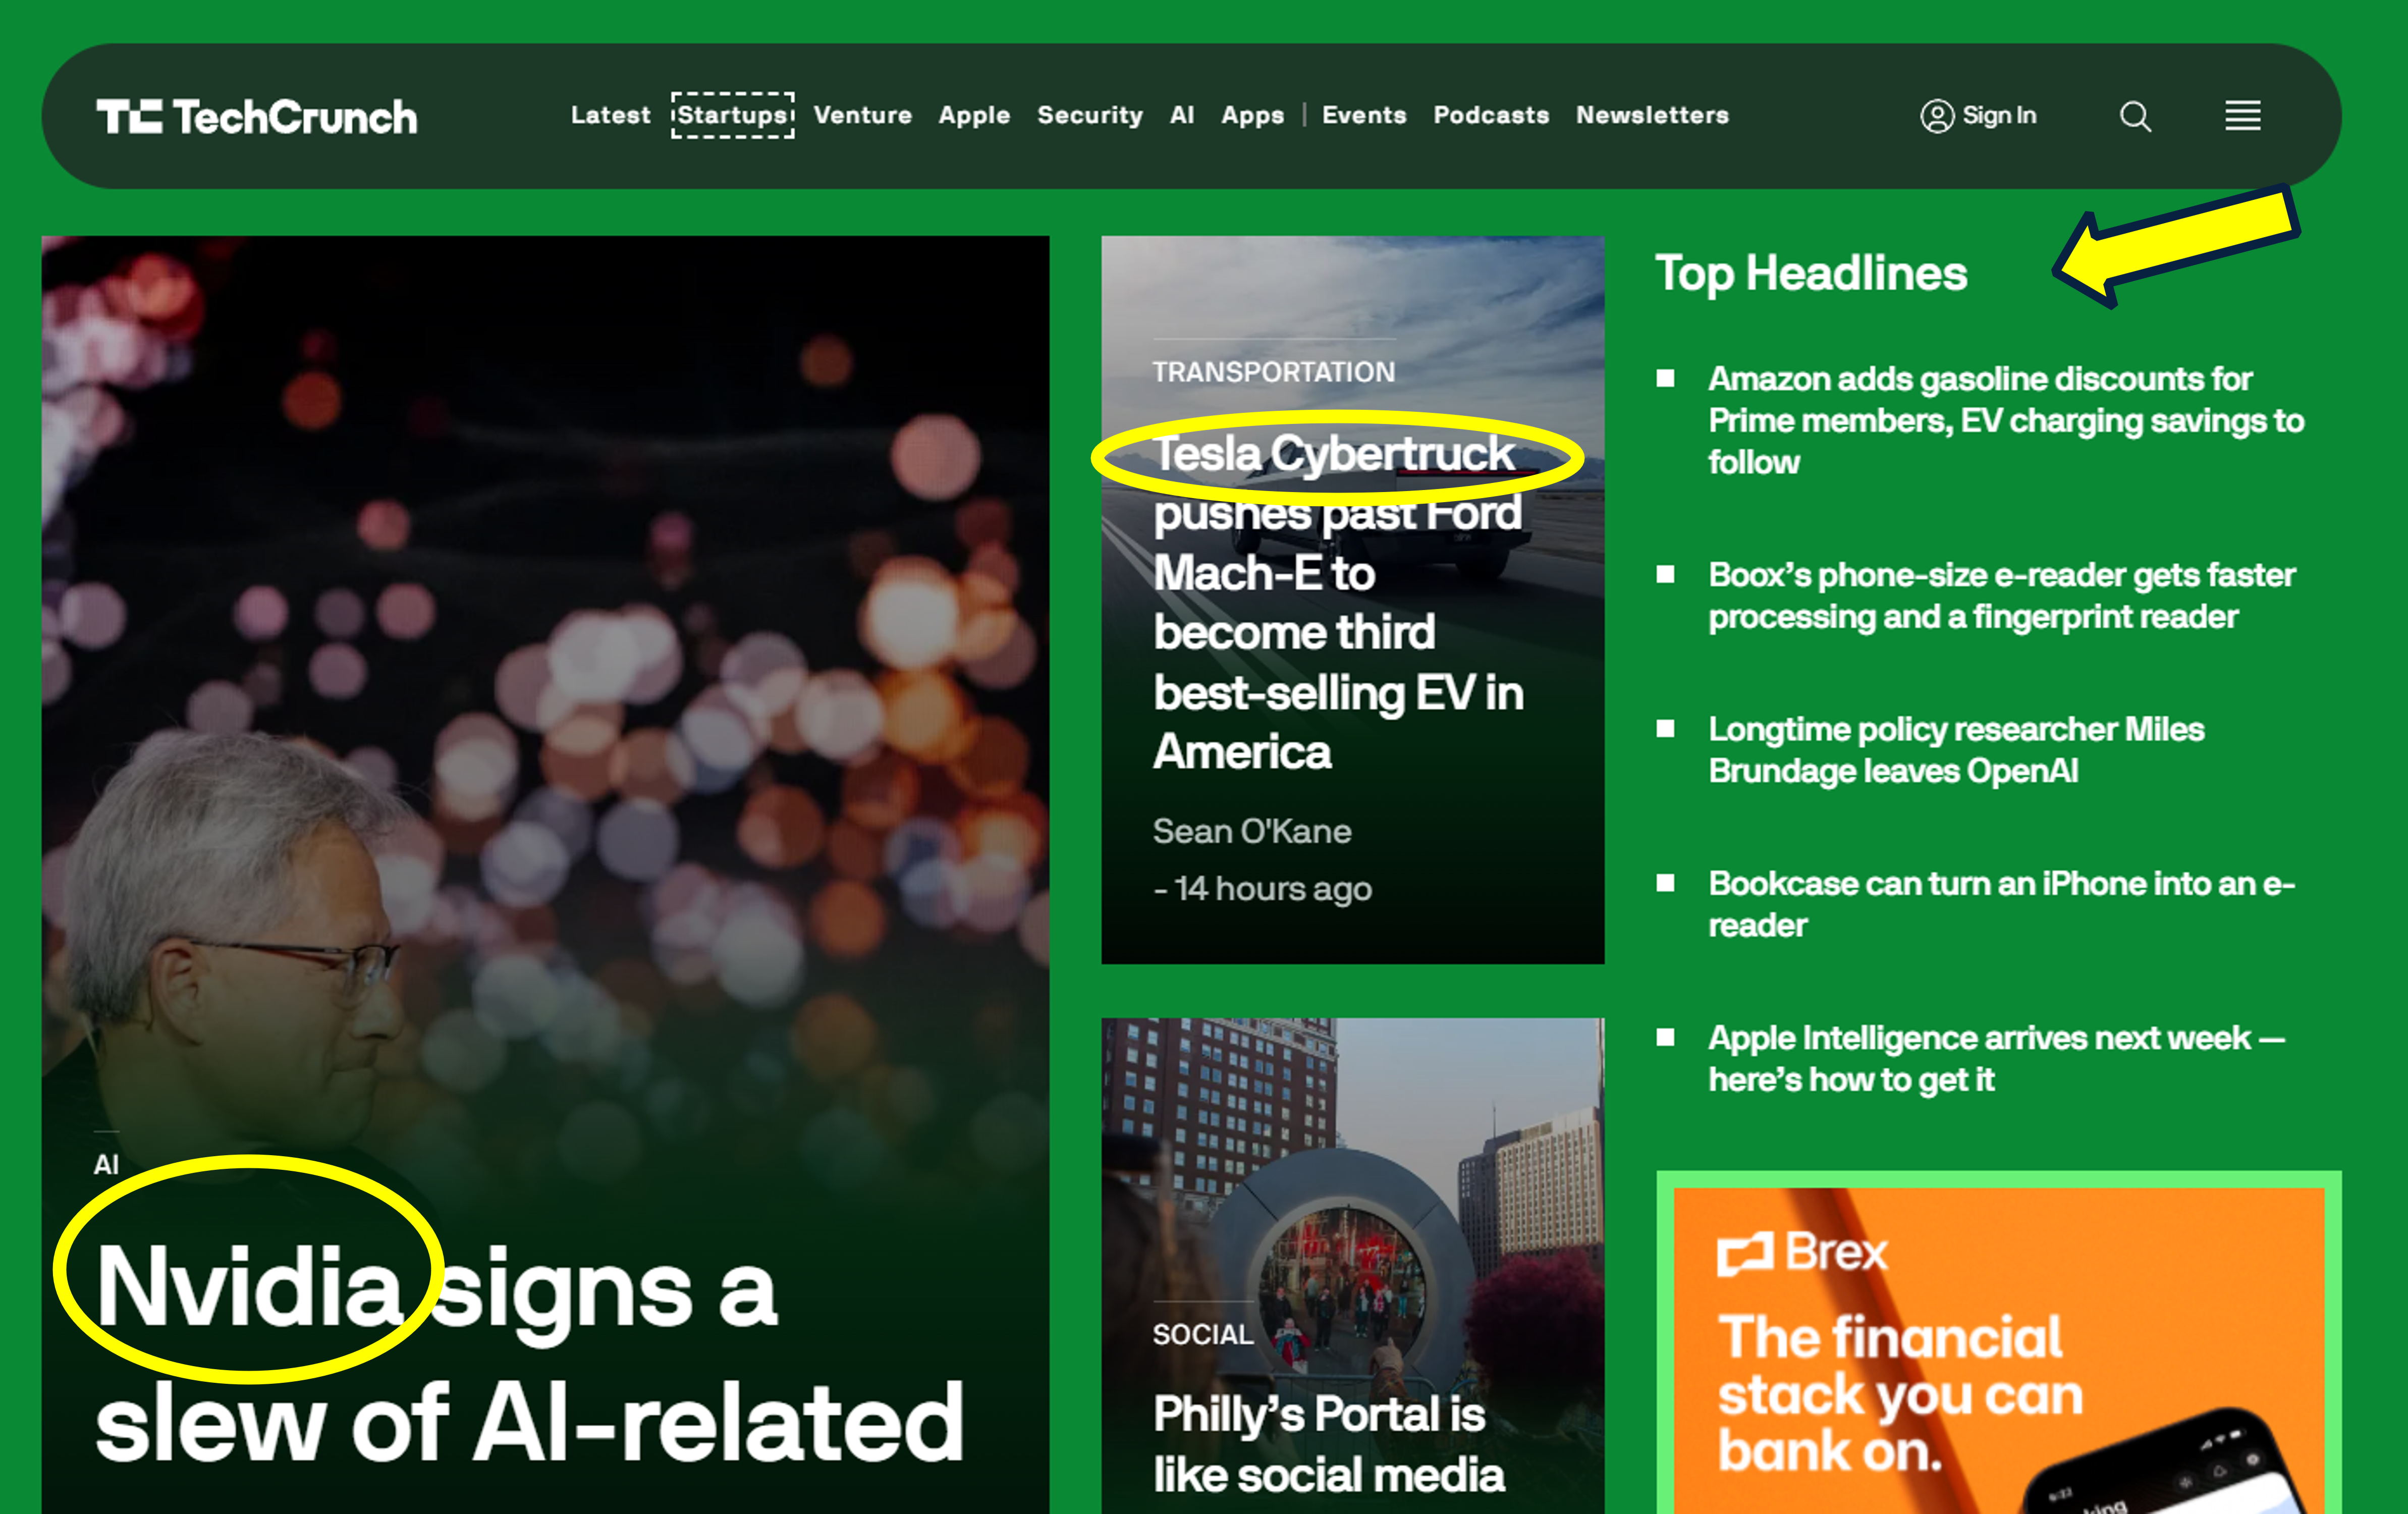This screenshot has width=2408, height=1514.
Task: Click the Brex logo in the ad
Action: [x=1801, y=1252]
